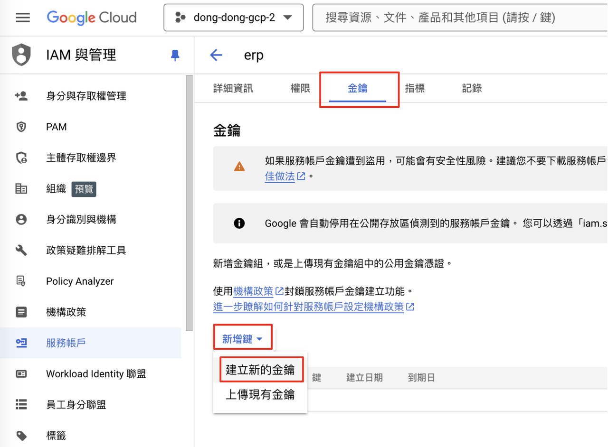Screen dimensions: 608x447
Task: Click the wrench icon for 政策疑難排解工具
Action: tap(21, 251)
